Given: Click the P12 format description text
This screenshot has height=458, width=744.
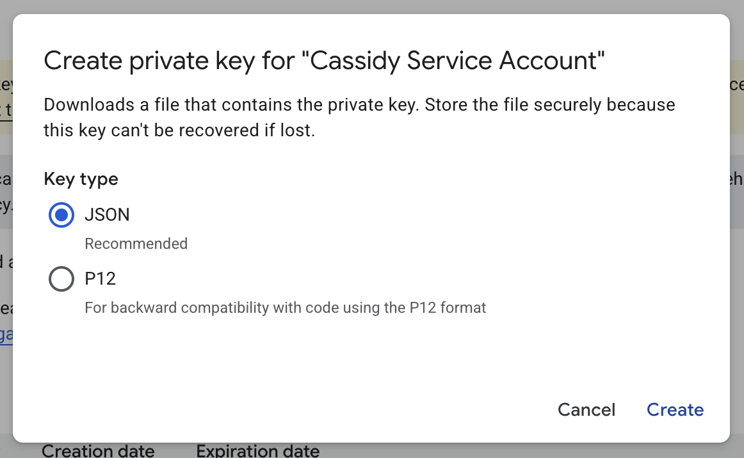Looking at the screenshot, I should (x=286, y=308).
